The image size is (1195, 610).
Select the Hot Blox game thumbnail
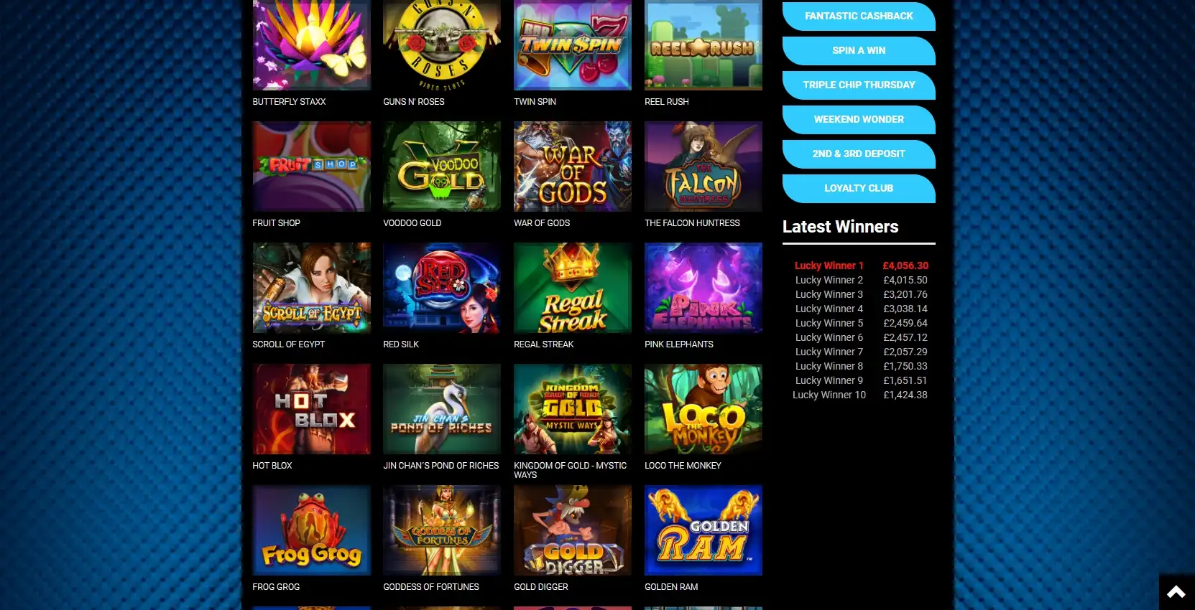pos(311,409)
